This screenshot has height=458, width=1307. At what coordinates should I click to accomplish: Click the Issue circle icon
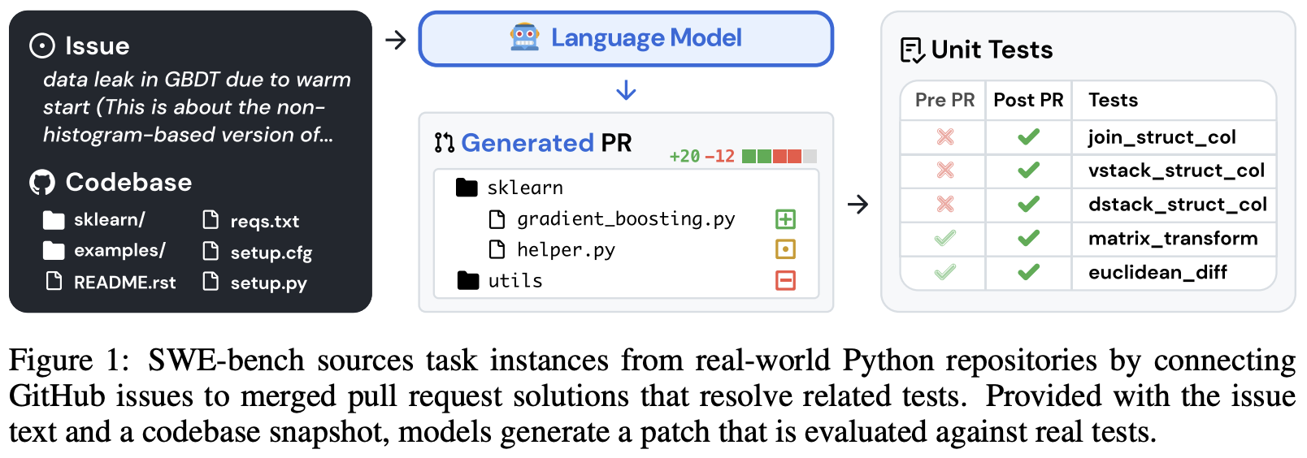[x=42, y=46]
